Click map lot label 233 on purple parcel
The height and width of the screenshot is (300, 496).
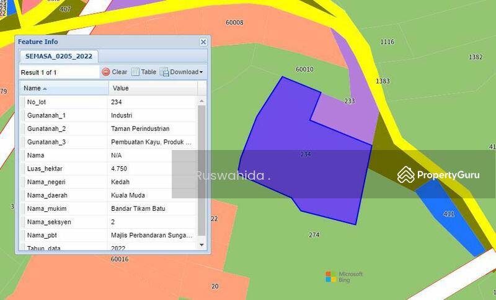click(x=350, y=101)
